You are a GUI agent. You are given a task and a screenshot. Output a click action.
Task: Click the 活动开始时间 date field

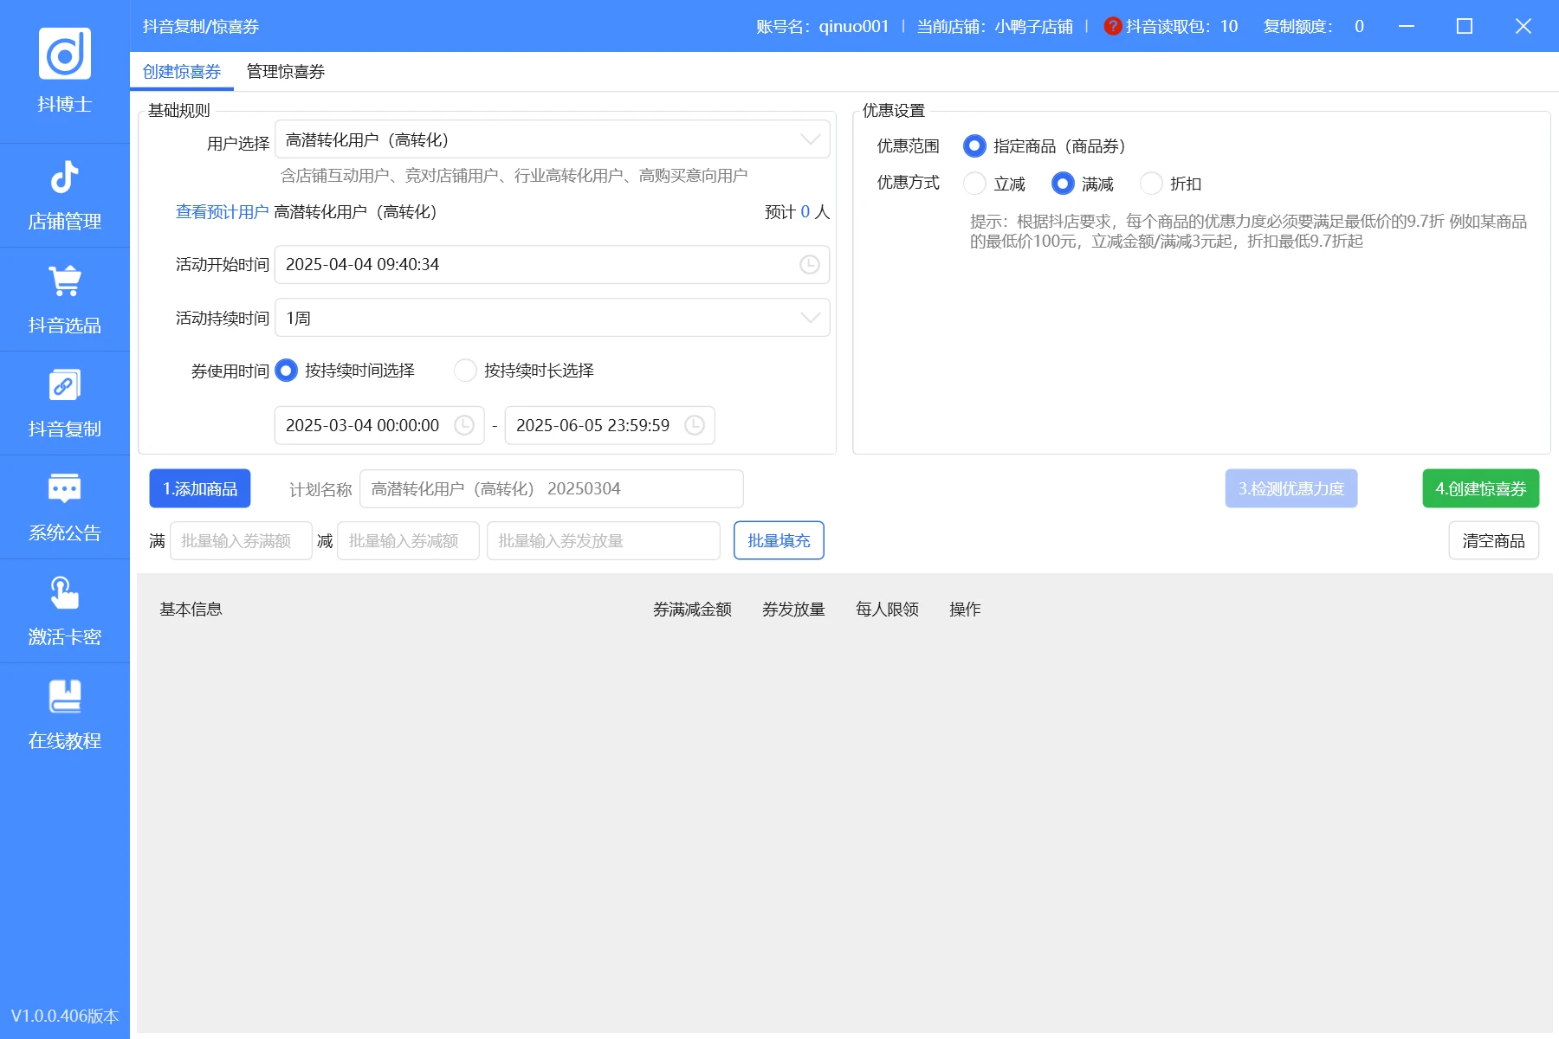coord(552,264)
